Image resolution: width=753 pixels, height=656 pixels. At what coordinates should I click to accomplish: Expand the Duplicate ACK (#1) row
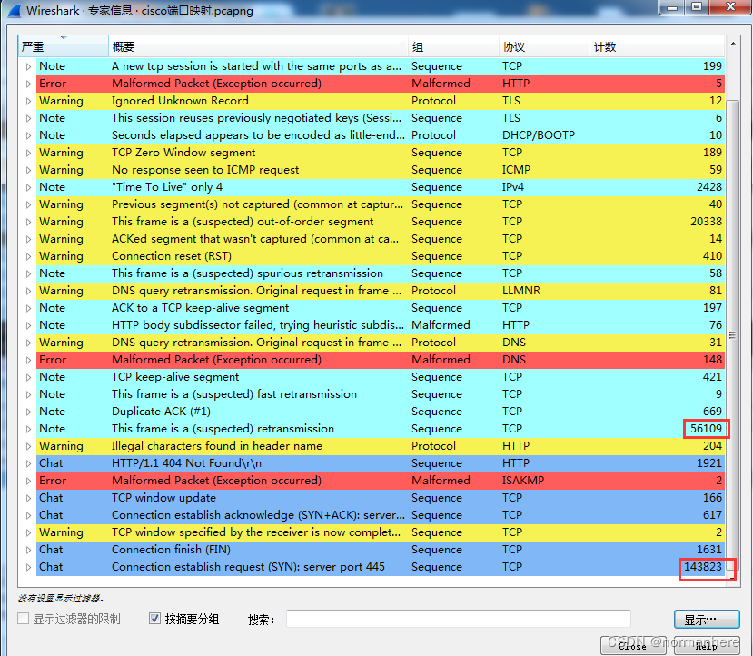click(28, 412)
